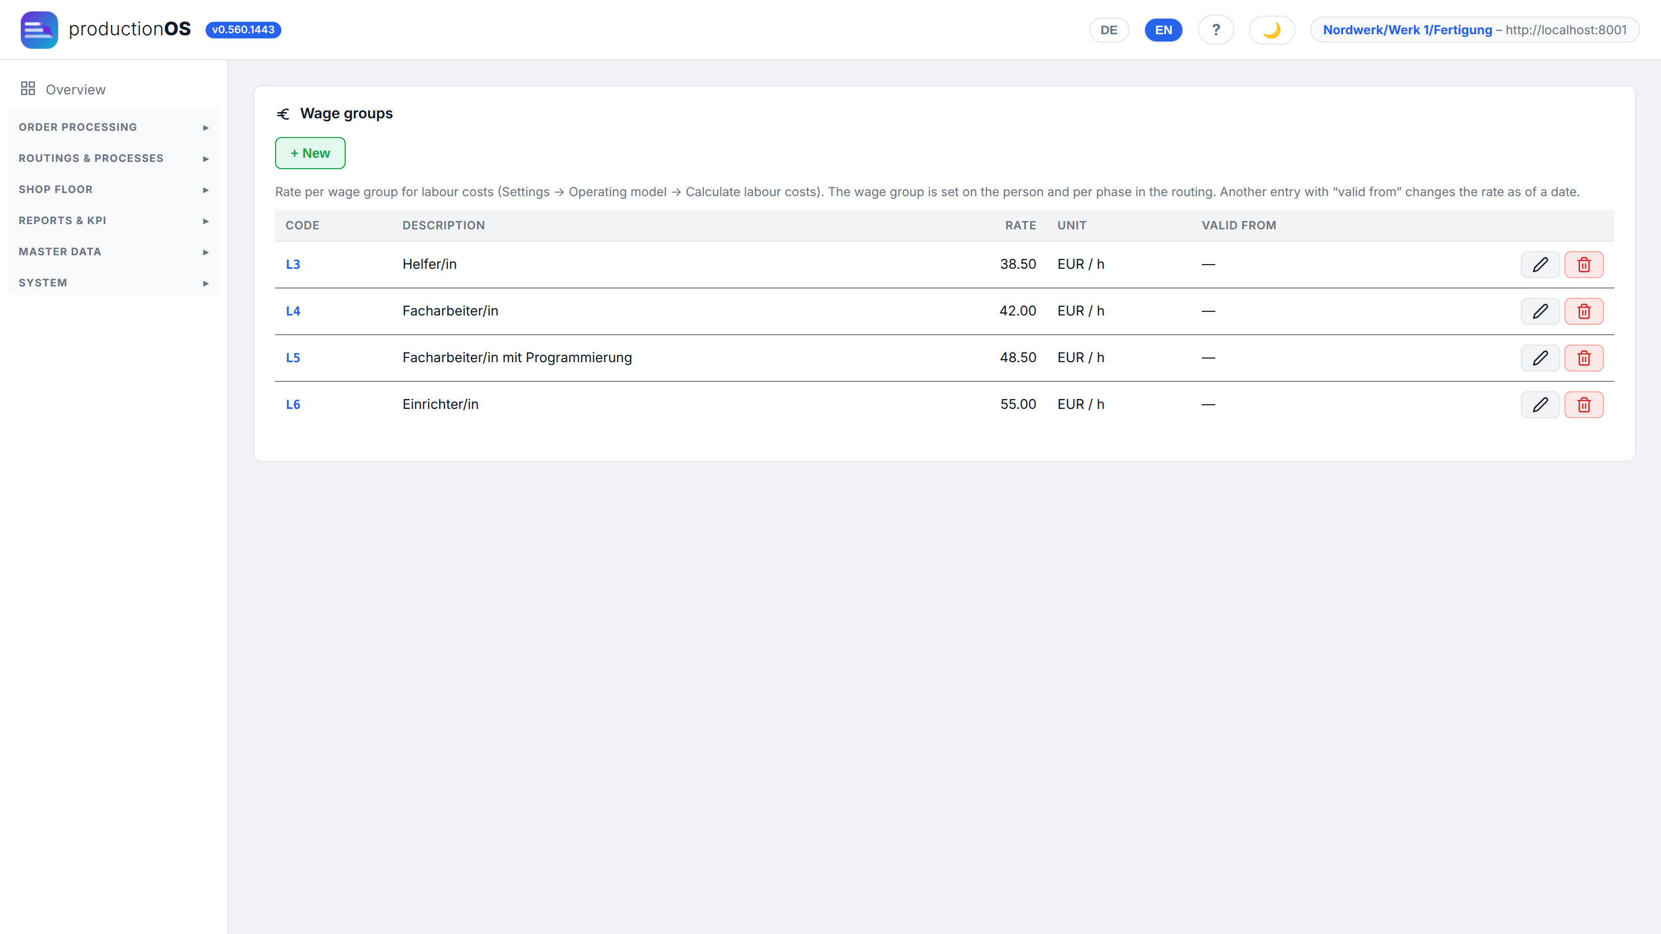Create a new wage group
The width and height of the screenshot is (1661, 934).
coord(310,153)
